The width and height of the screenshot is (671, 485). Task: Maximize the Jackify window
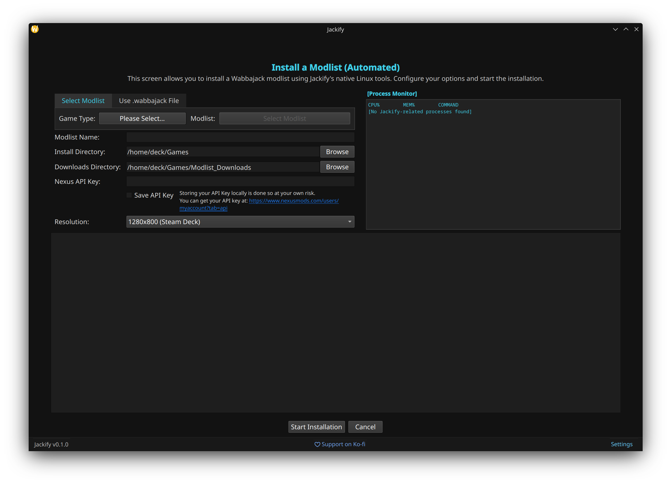626,29
